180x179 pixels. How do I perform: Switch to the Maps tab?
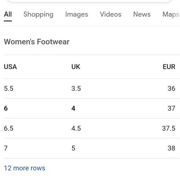(x=171, y=15)
